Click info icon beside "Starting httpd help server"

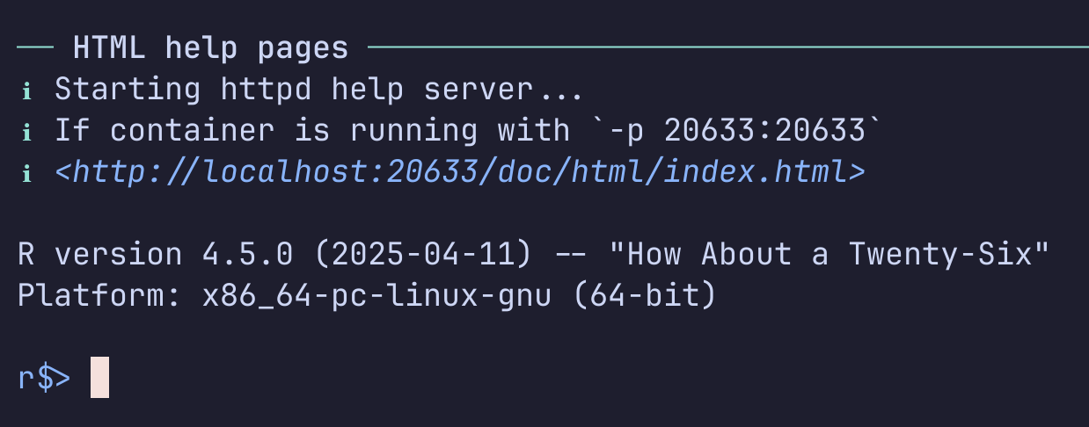[x=26, y=90]
